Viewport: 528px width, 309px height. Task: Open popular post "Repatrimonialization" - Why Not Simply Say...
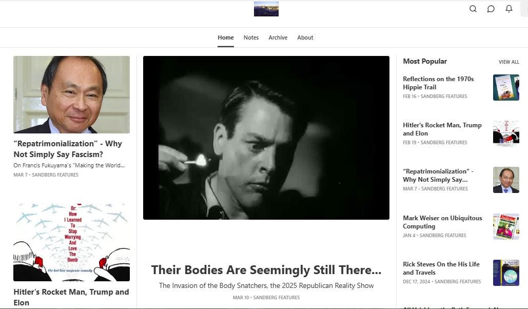(x=438, y=175)
